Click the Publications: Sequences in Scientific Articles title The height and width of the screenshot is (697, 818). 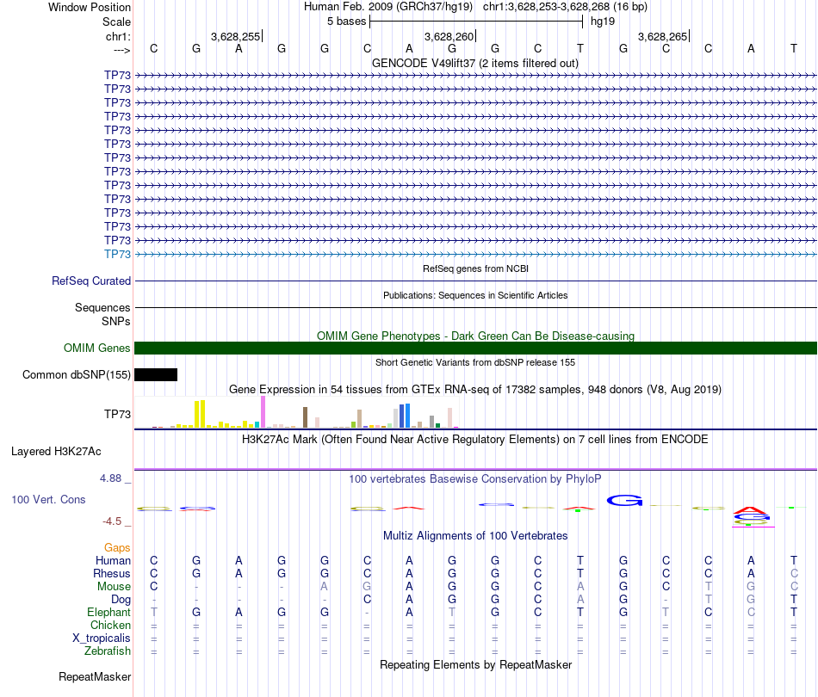(x=475, y=295)
